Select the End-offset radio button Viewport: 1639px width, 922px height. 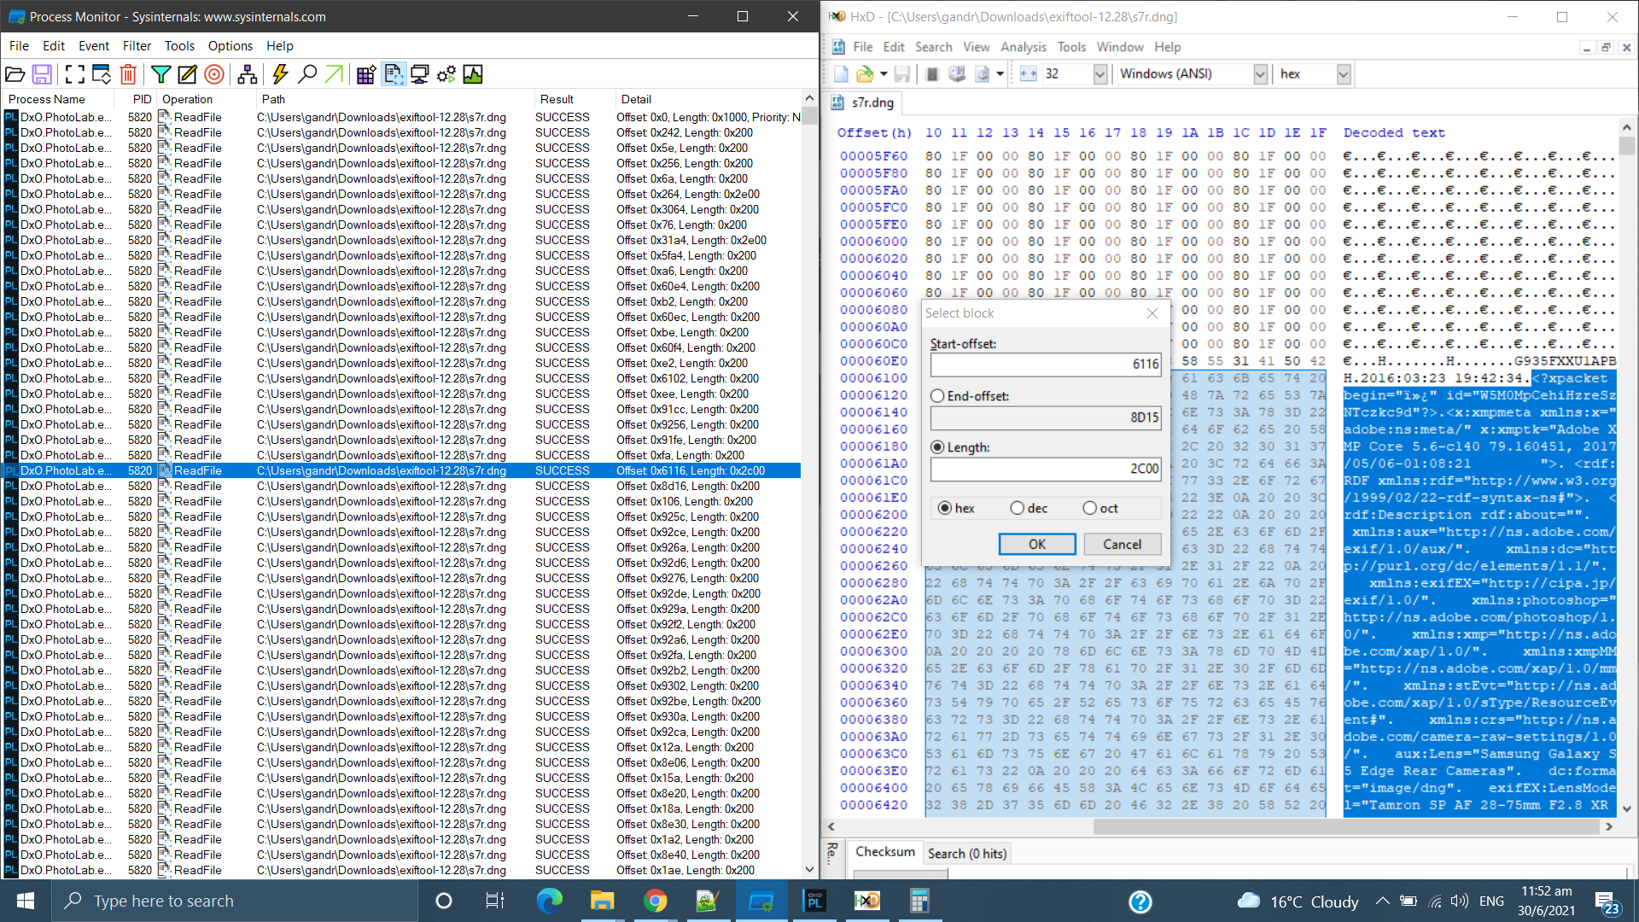pyautogui.click(x=937, y=396)
